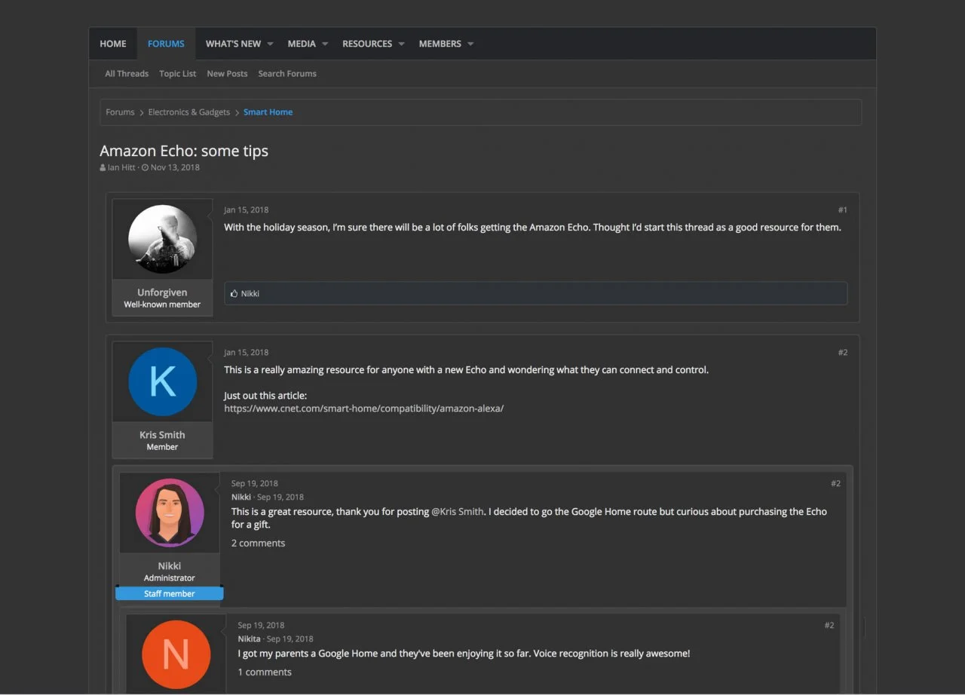Open the Resources dropdown arrow

tap(401, 44)
